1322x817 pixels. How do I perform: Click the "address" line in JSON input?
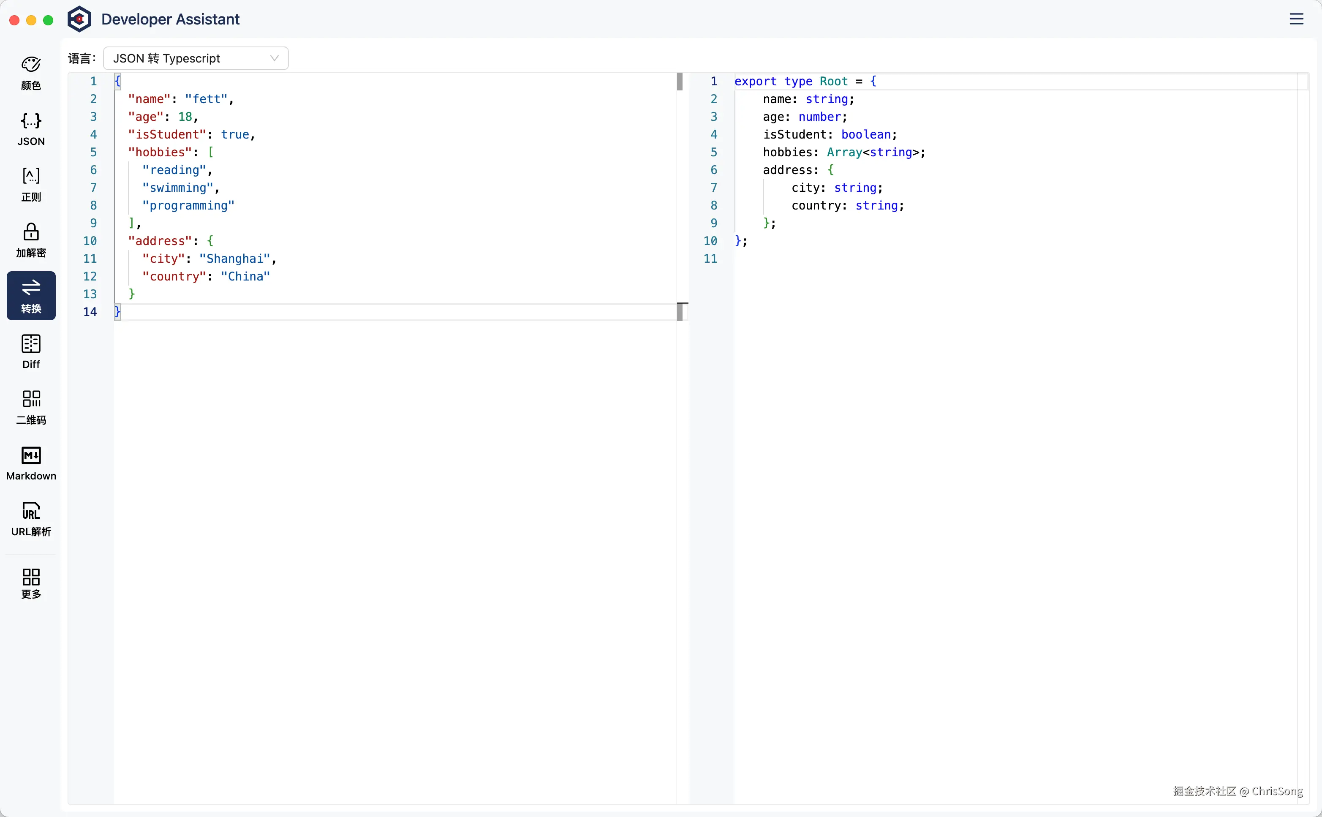[160, 241]
